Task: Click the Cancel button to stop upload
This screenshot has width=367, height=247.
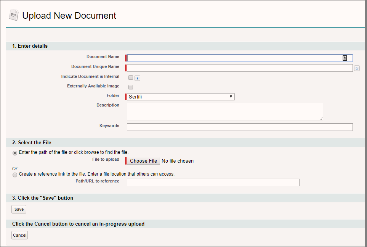Action: tap(19, 235)
